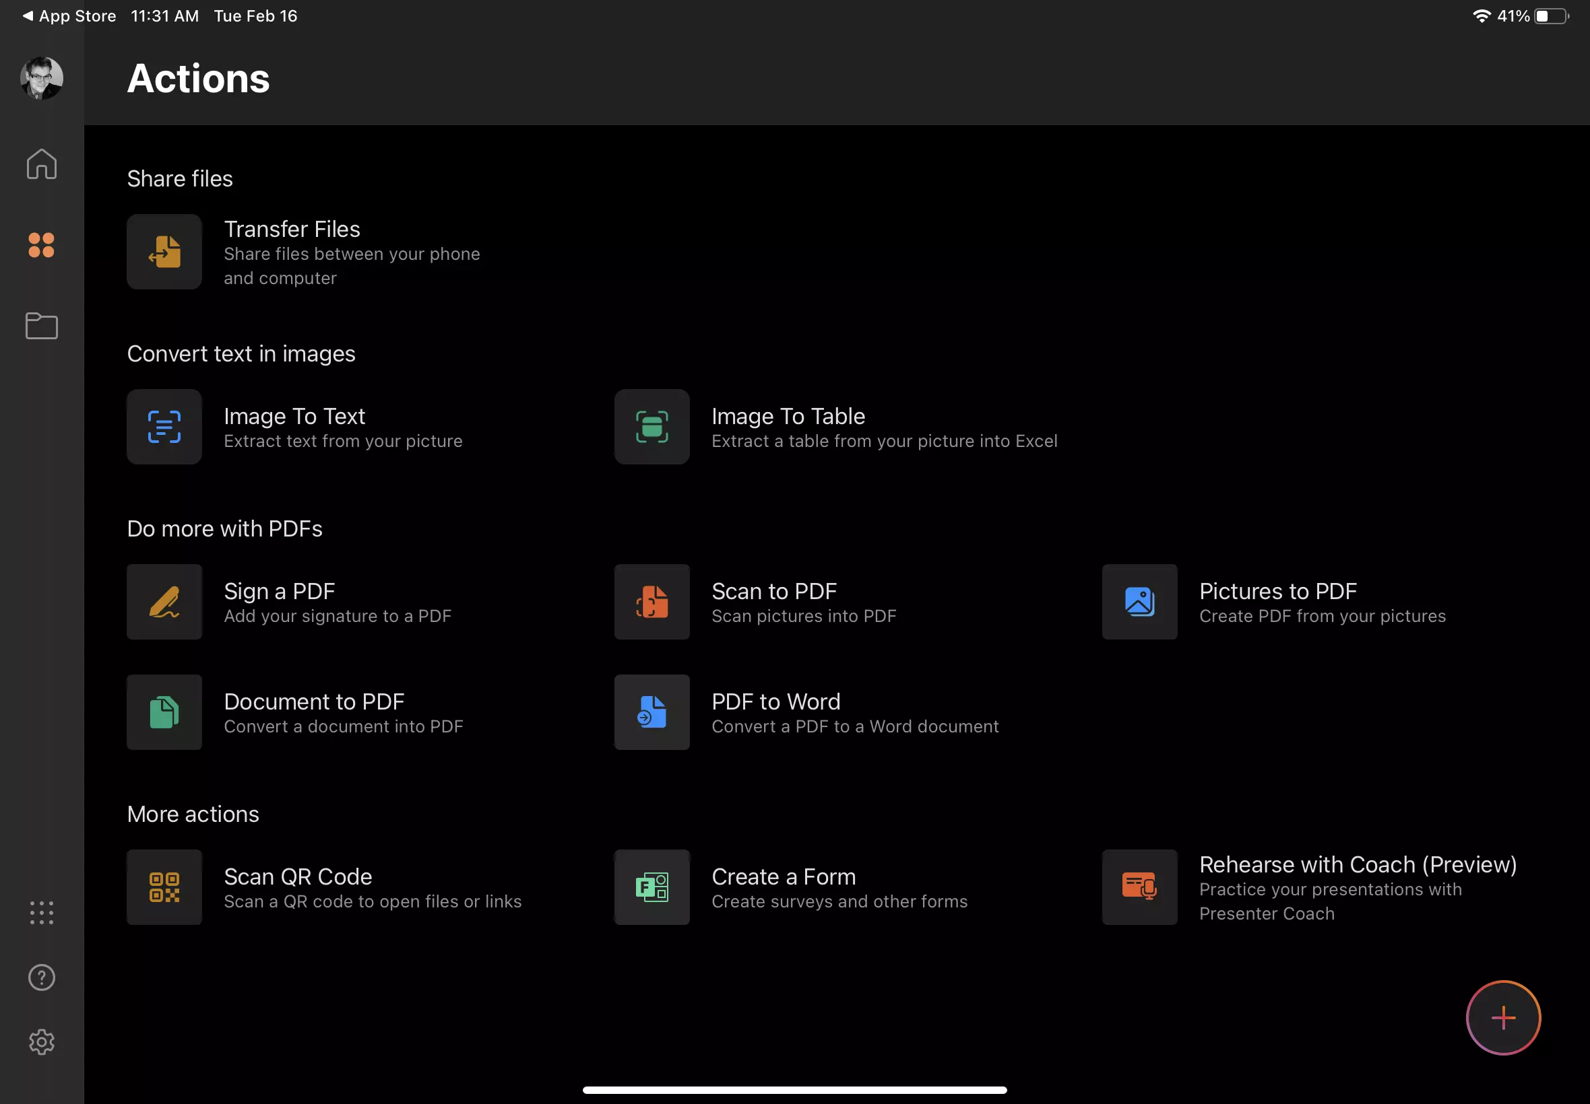Open the Home tab in sidebar
Image resolution: width=1590 pixels, height=1104 pixels.
pos(42,164)
